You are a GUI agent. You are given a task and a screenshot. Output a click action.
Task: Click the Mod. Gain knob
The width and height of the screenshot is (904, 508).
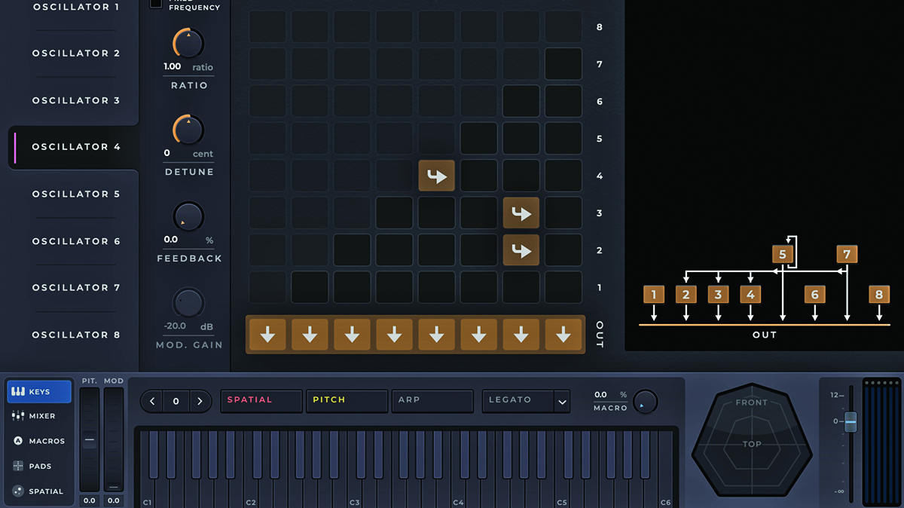pos(188,303)
